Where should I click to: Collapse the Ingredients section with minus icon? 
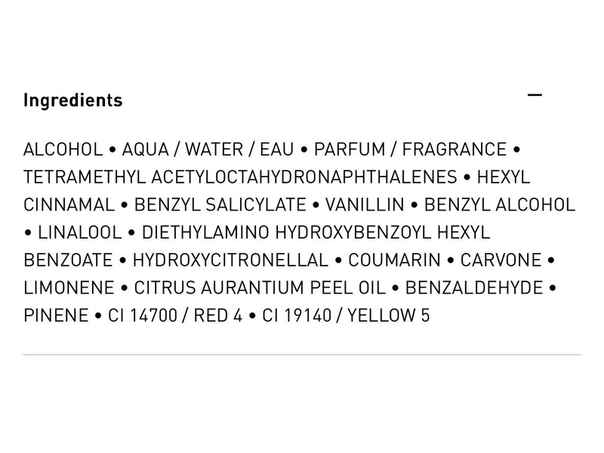(535, 95)
